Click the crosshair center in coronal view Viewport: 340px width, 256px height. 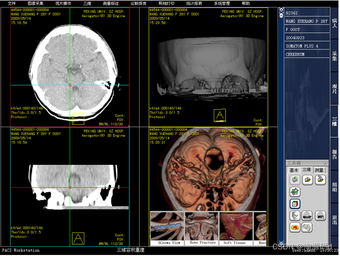click(x=70, y=187)
